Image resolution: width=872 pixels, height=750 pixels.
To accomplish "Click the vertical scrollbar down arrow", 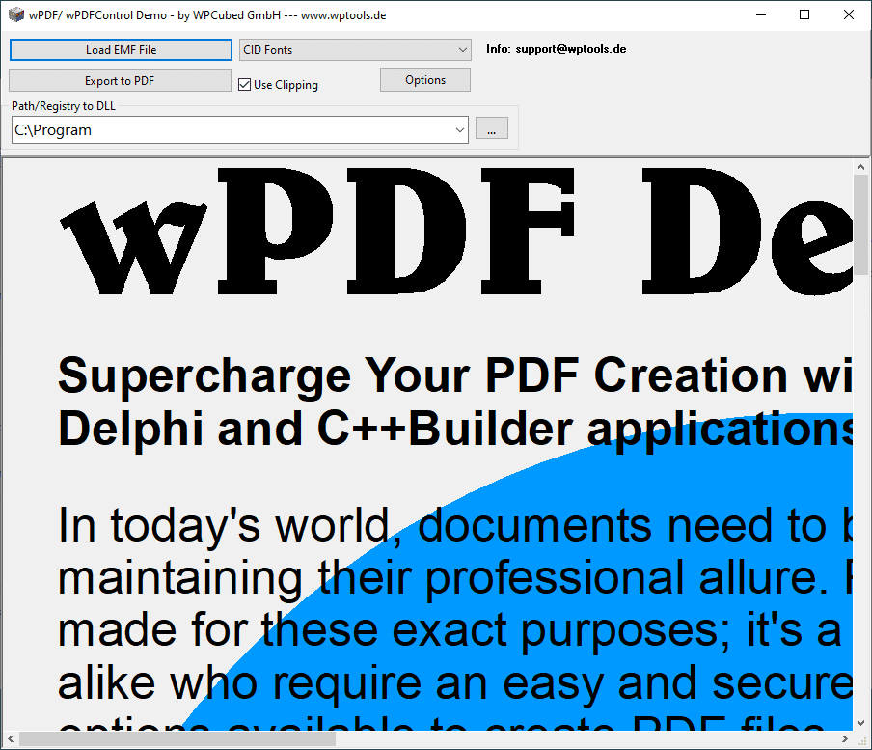I will 860,723.
